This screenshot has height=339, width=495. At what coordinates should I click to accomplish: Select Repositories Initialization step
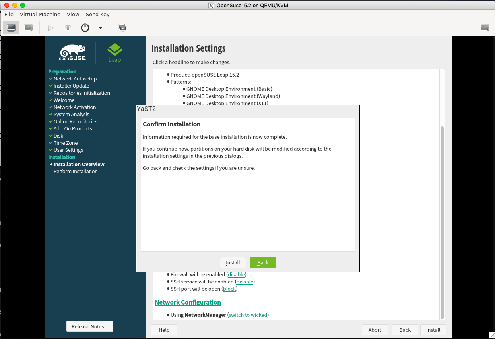(x=82, y=93)
